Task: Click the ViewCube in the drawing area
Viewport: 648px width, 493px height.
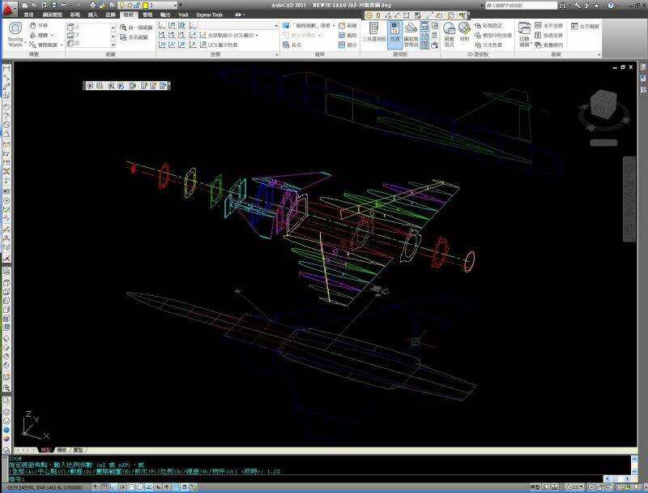Action: point(603,104)
